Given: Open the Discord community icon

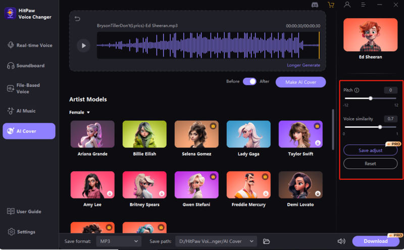Looking at the screenshot, I should [315, 5].
